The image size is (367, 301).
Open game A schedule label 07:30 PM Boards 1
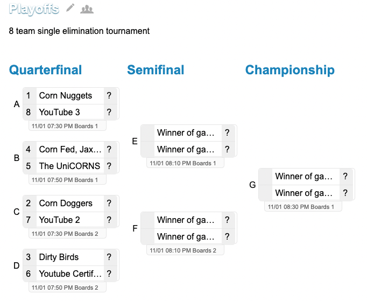[67, 126]
